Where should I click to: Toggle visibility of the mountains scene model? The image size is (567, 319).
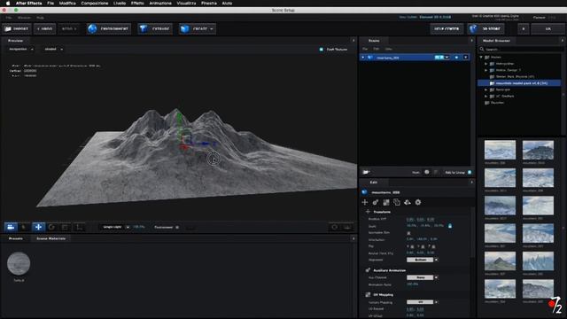click(456, 58)
